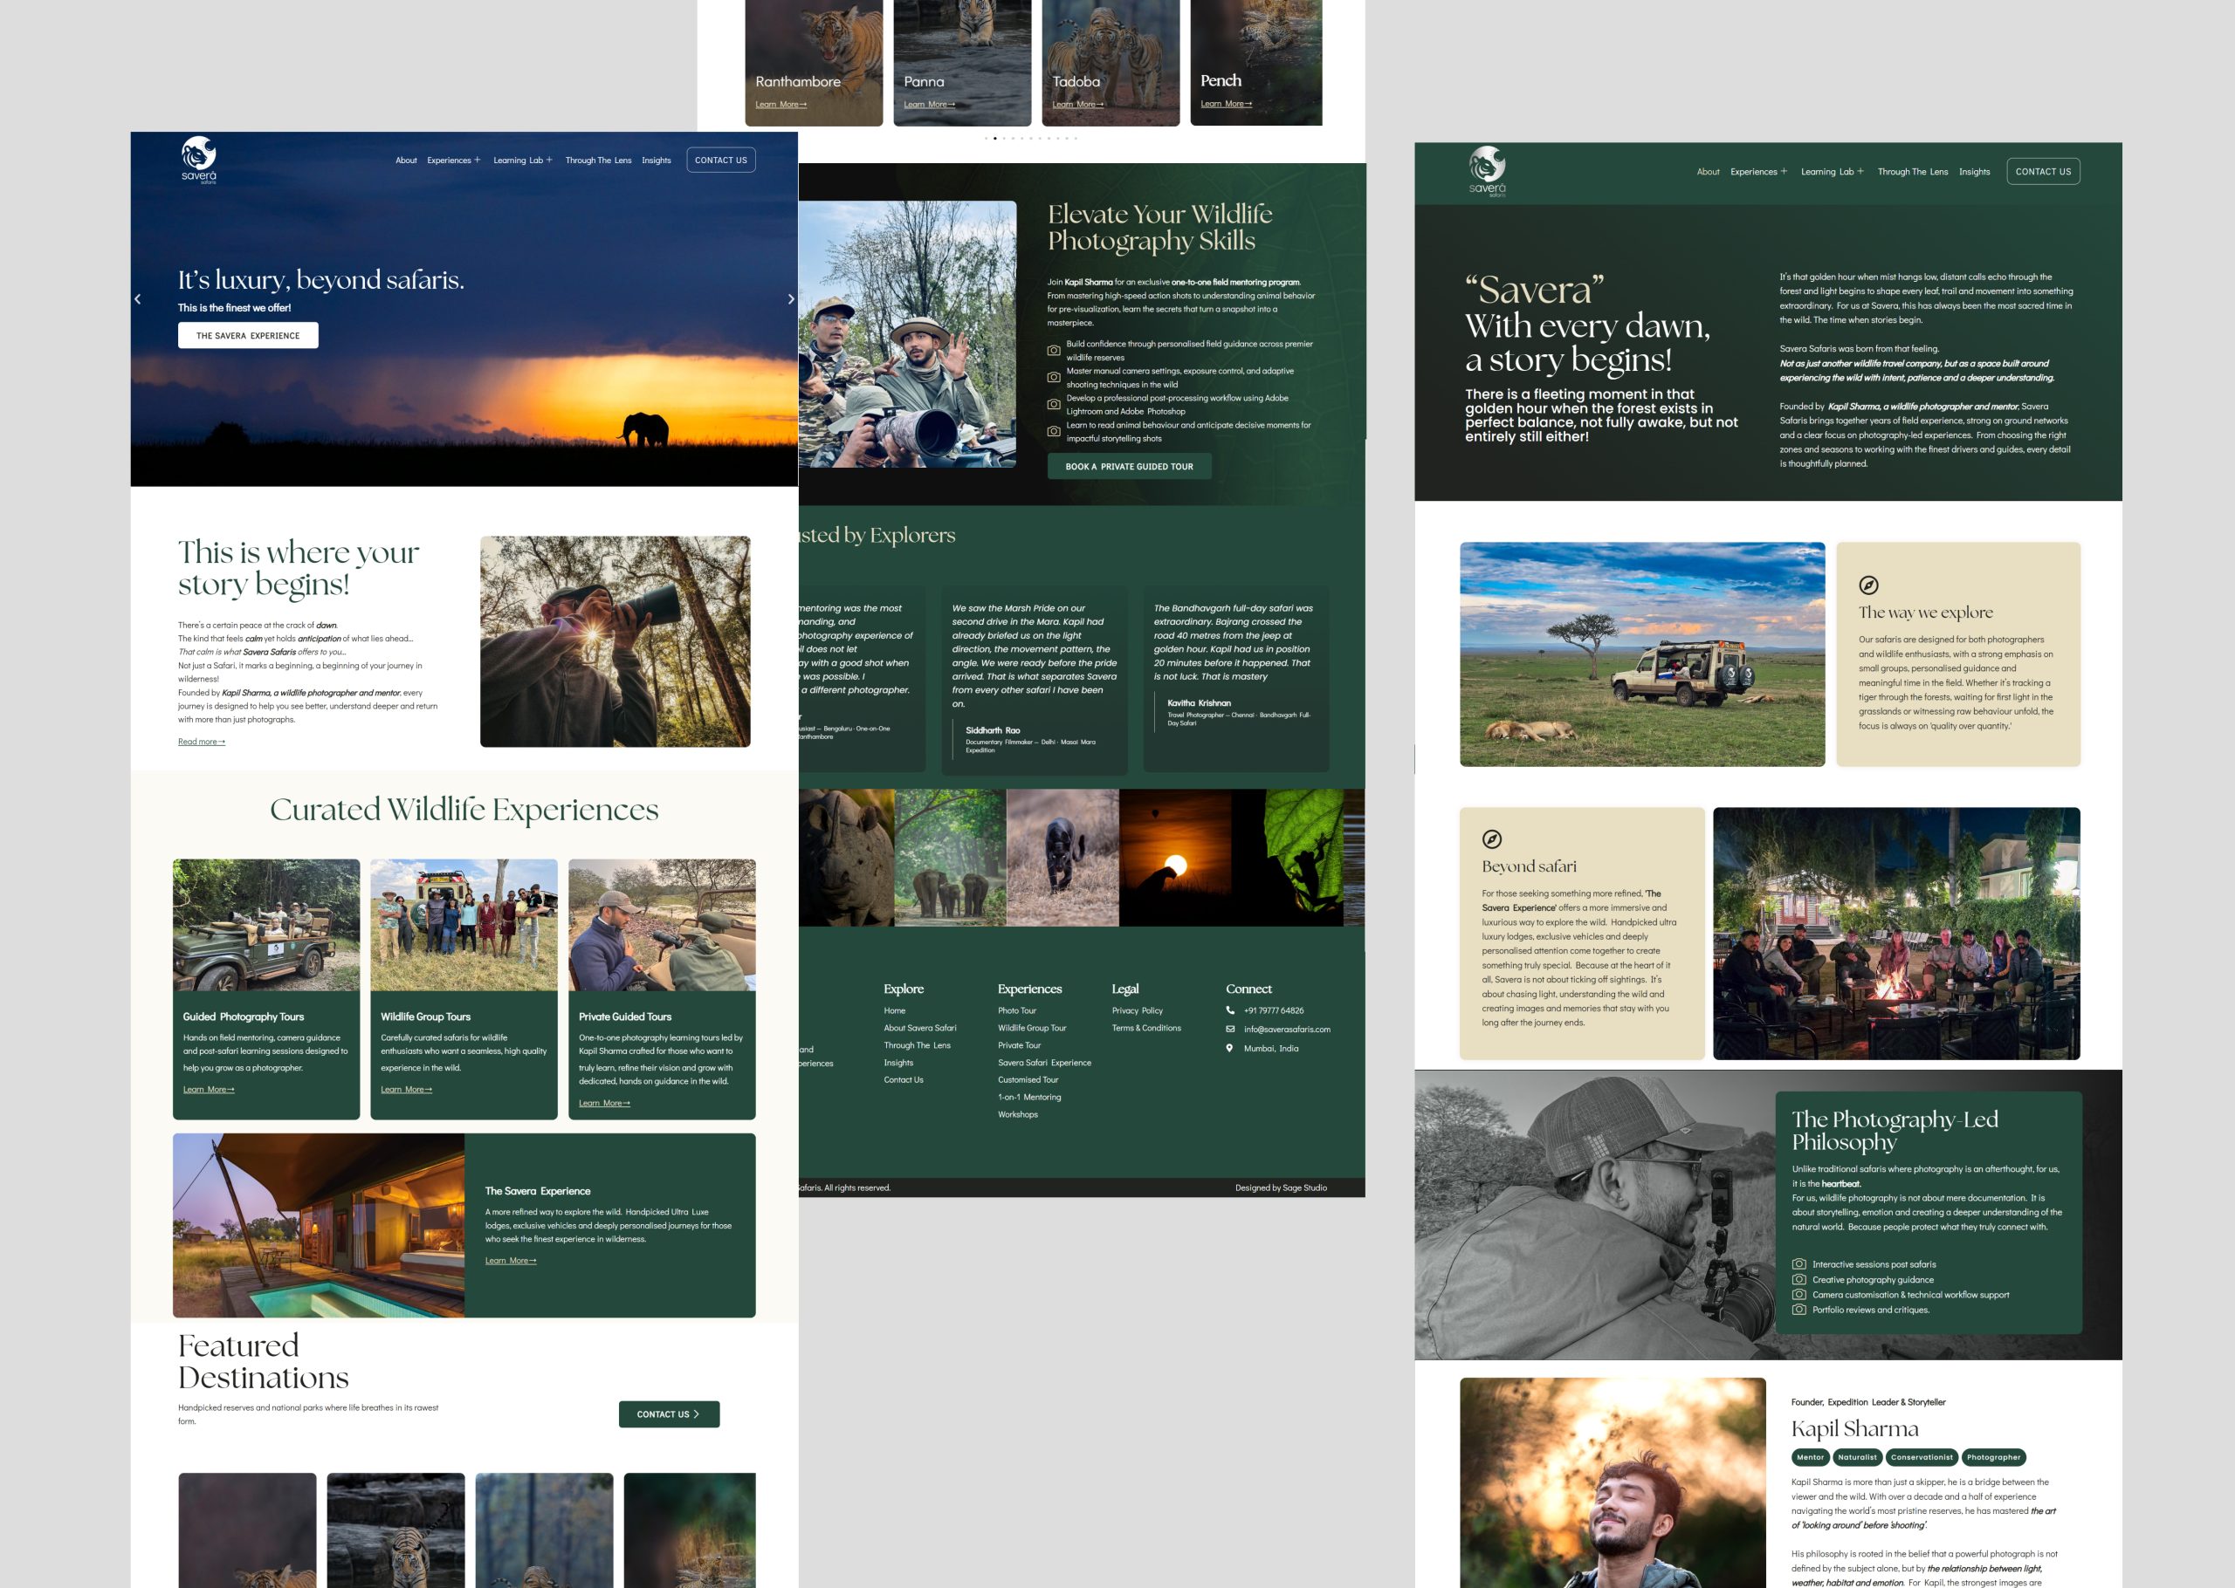Click footer Explore link 'Home'

[895, 1010]
